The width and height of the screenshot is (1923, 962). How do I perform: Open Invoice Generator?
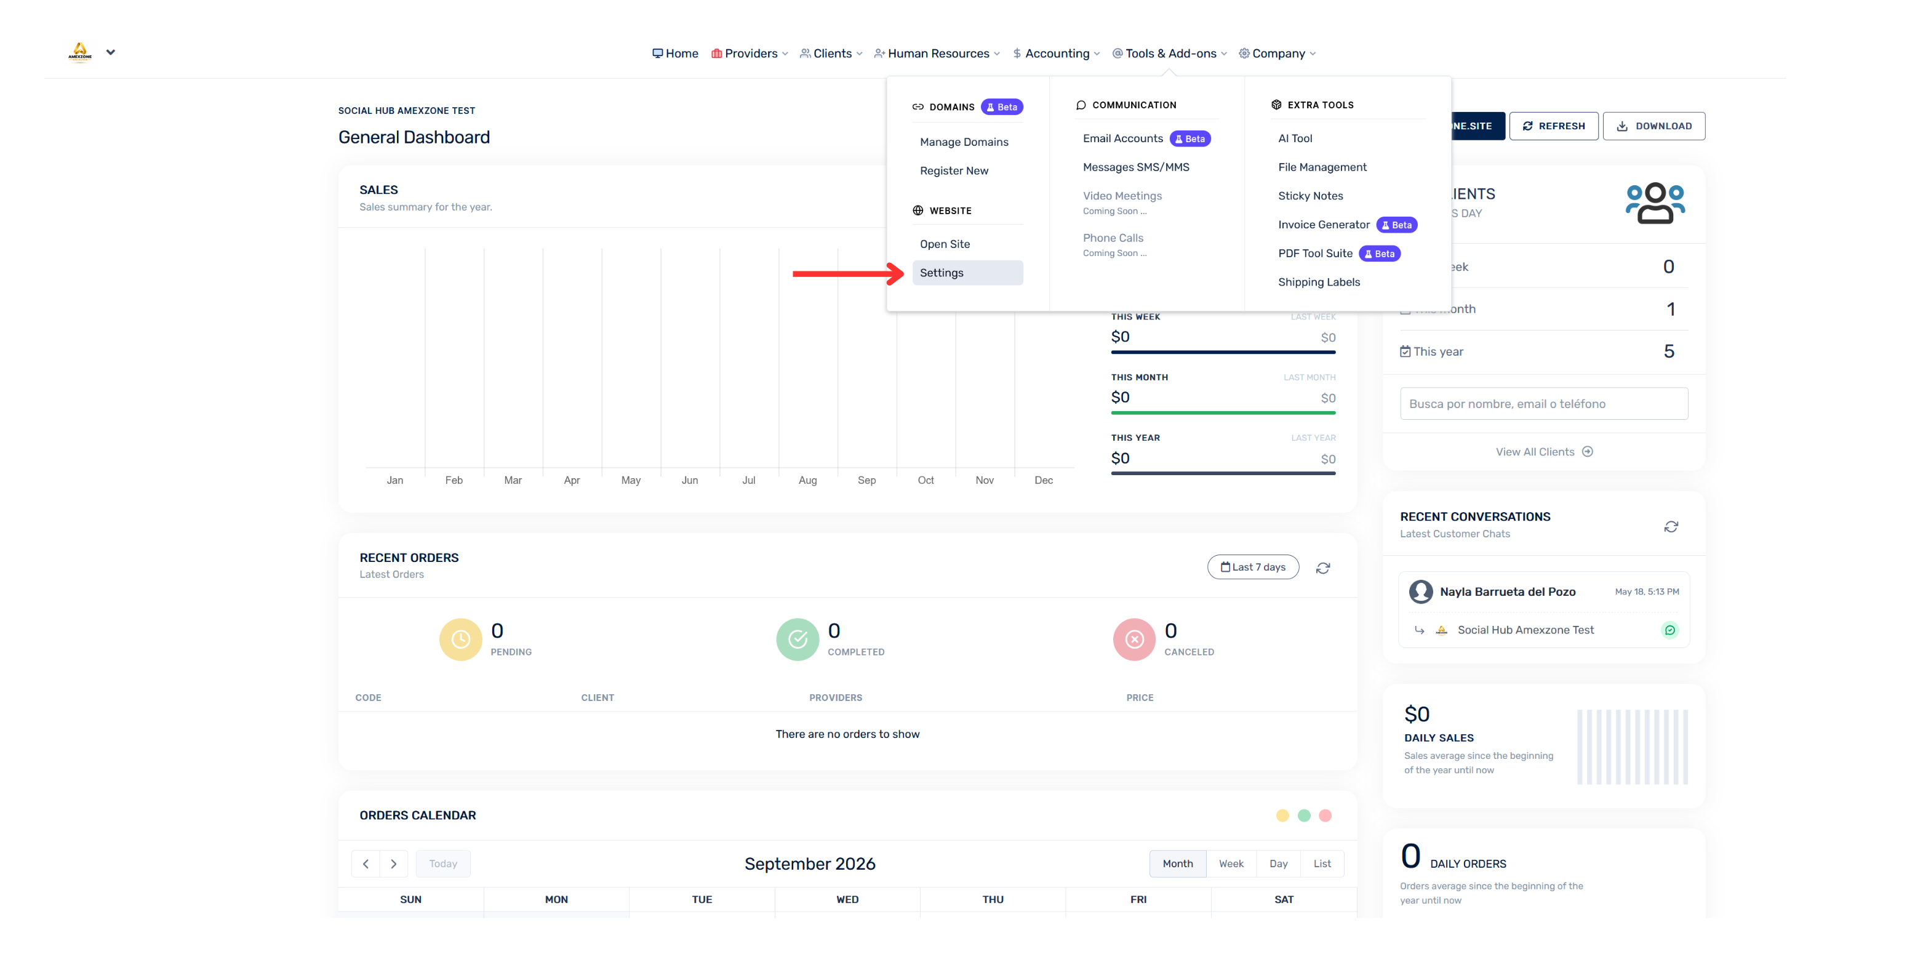tap(1324, 225)
